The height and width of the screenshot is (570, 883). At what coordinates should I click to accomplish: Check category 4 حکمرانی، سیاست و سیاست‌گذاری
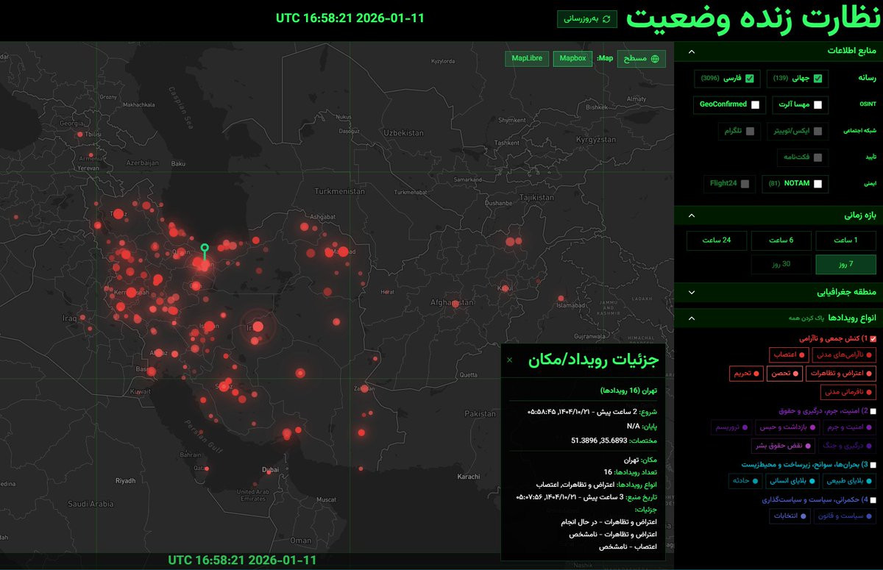(873, 500)
